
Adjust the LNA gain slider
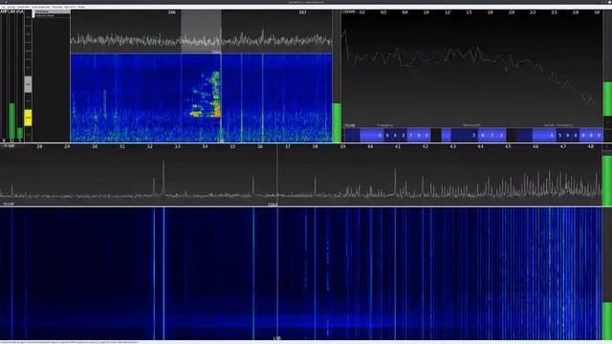click(x=11, y=76)
